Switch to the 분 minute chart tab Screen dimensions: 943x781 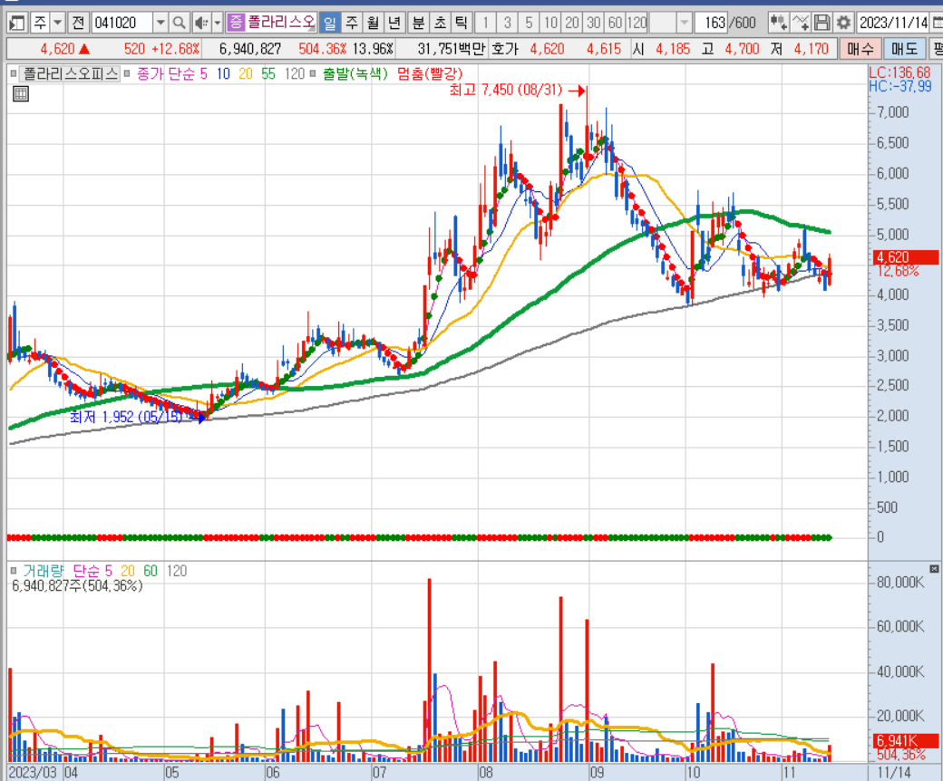419,24
